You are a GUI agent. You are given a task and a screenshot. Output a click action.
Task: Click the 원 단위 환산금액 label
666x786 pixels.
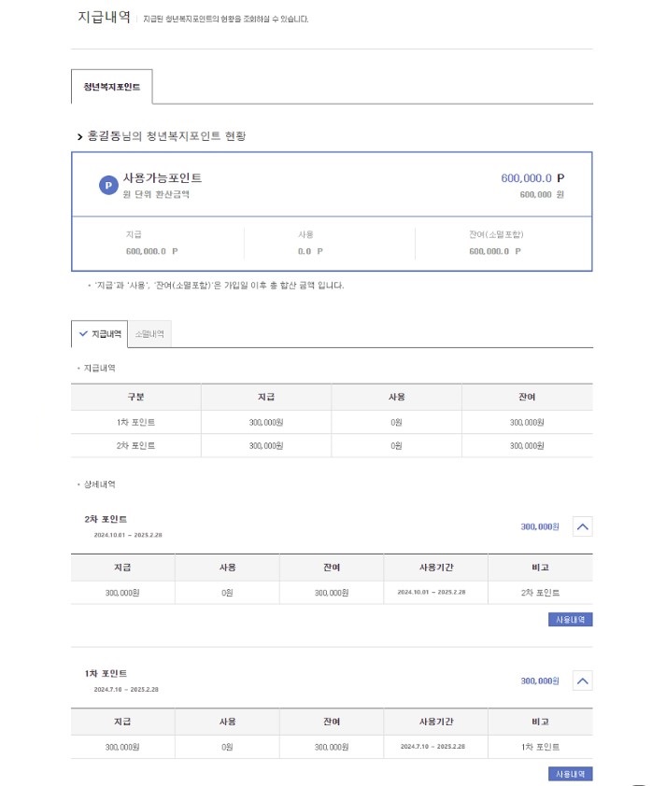[149, 193]
